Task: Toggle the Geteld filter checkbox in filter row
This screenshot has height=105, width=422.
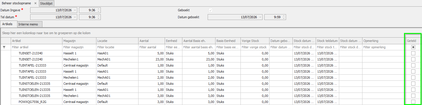Action: tap(413, 47)
